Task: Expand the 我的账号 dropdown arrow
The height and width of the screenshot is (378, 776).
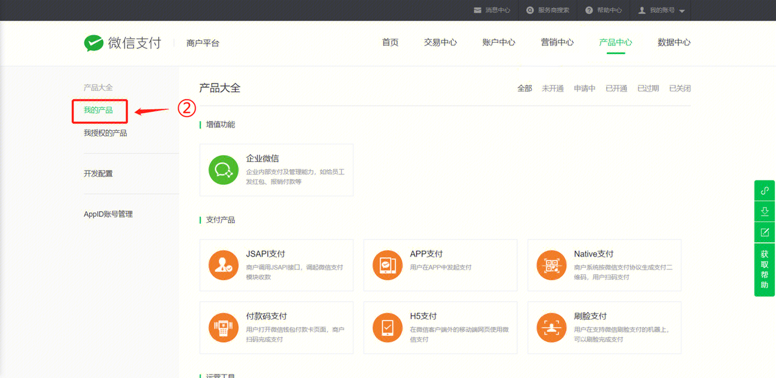Action: [682, 11]
